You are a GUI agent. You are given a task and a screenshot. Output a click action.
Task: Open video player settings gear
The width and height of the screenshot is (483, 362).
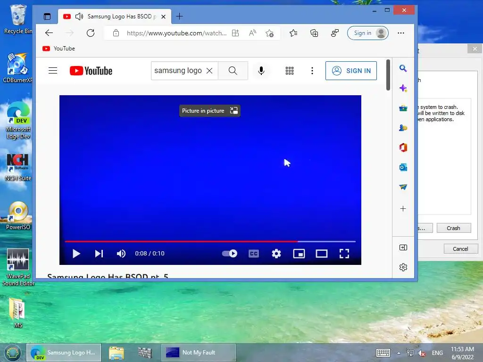[x=276, y=254]
